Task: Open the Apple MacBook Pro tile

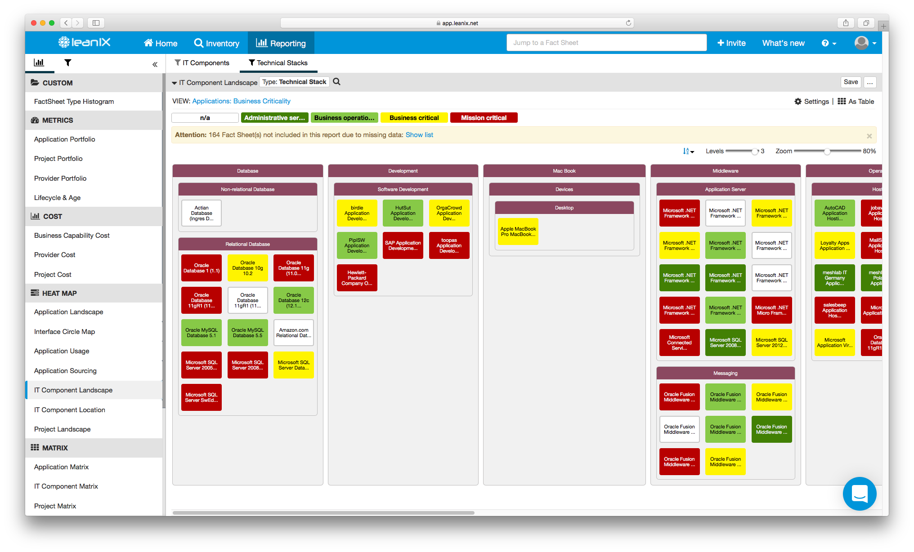Action: 518,231
